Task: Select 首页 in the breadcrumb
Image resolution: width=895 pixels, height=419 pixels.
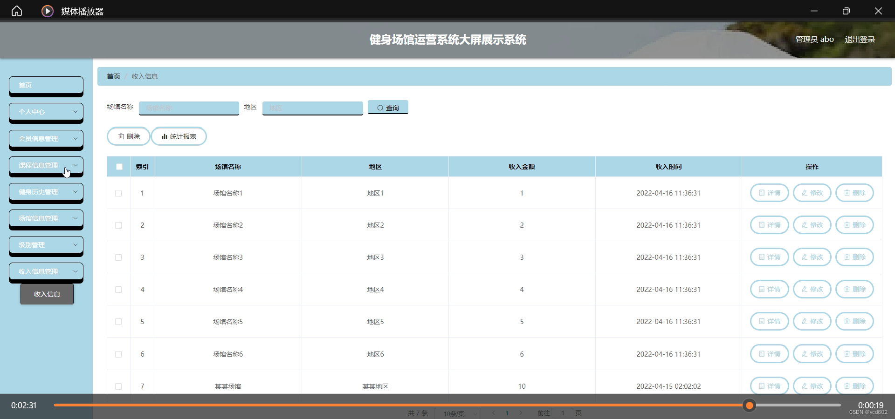Action: [113, 76]
